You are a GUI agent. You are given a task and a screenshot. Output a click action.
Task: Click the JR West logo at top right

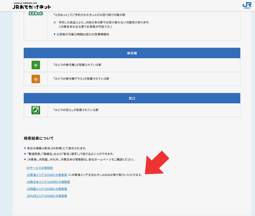pos(247,5)
